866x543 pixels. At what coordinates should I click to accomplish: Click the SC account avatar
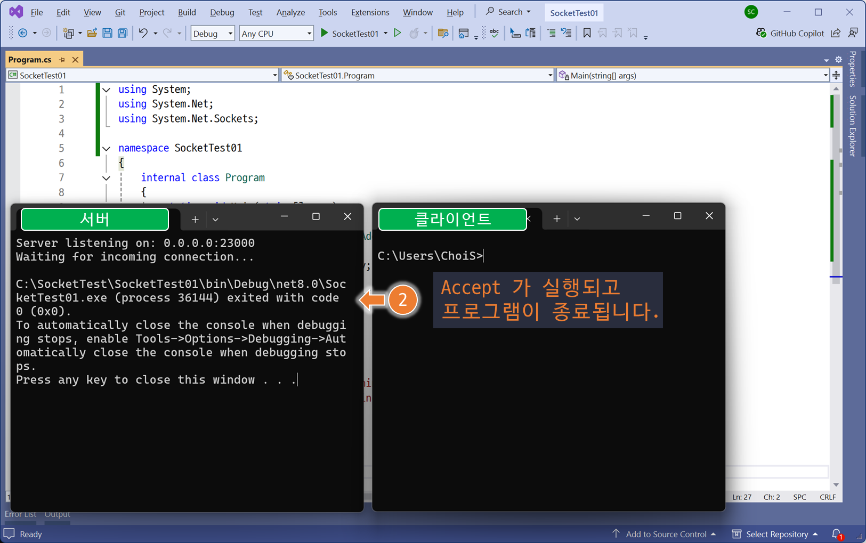click(x=751, y=12)
